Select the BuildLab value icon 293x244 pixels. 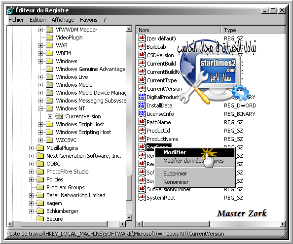[142, 47]
